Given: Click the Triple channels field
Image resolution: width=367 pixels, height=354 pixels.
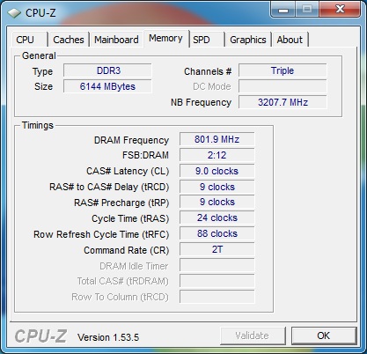Looking at the screenshot, I should point(283,70).
